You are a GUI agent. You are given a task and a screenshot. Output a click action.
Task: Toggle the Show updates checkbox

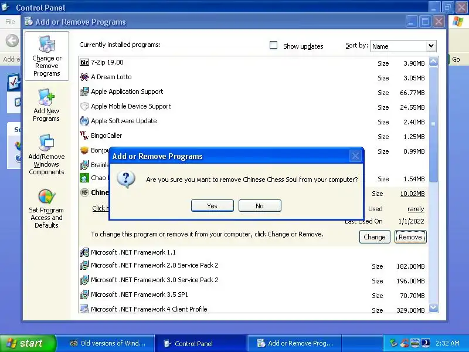tap(273, 45)
